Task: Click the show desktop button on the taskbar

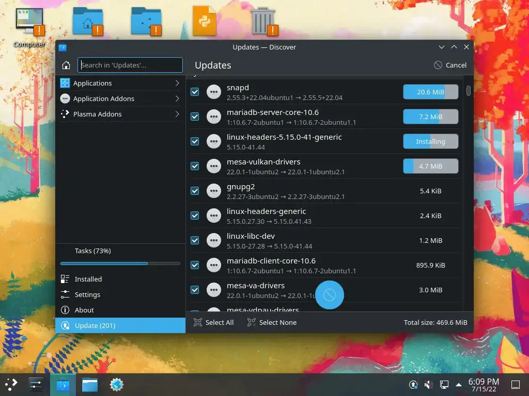Action: tap(516, 384)
